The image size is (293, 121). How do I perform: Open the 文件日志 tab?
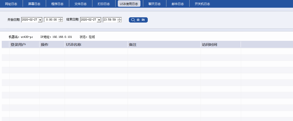pos(81,4)
